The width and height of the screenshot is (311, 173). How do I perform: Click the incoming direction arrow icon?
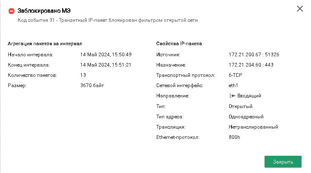point(232,96)
